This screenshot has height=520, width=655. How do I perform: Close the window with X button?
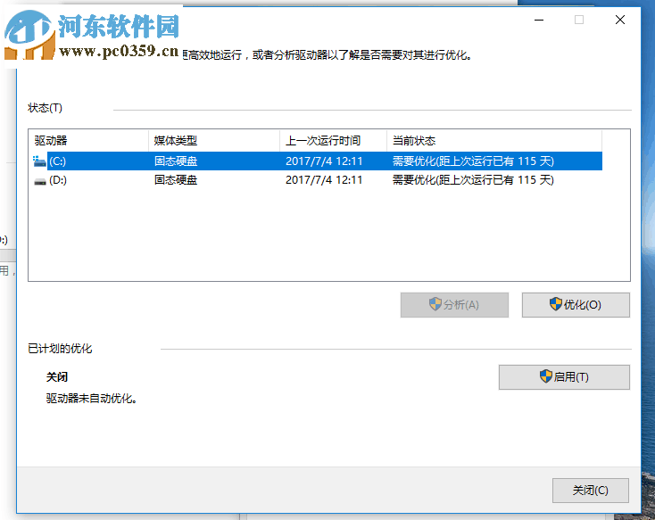[620, 20]
